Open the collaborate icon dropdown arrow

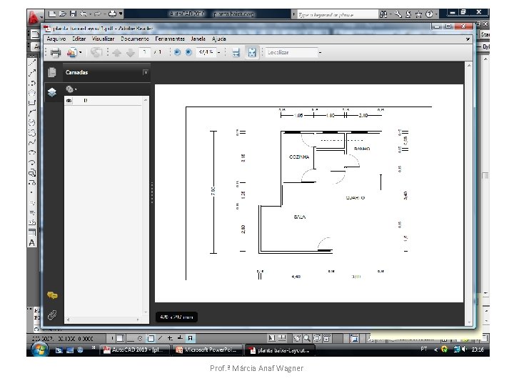click(80, 52)
